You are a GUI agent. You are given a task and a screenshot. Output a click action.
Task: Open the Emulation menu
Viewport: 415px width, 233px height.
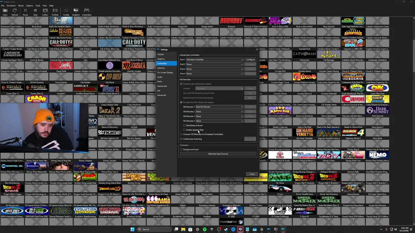[11, 6]
